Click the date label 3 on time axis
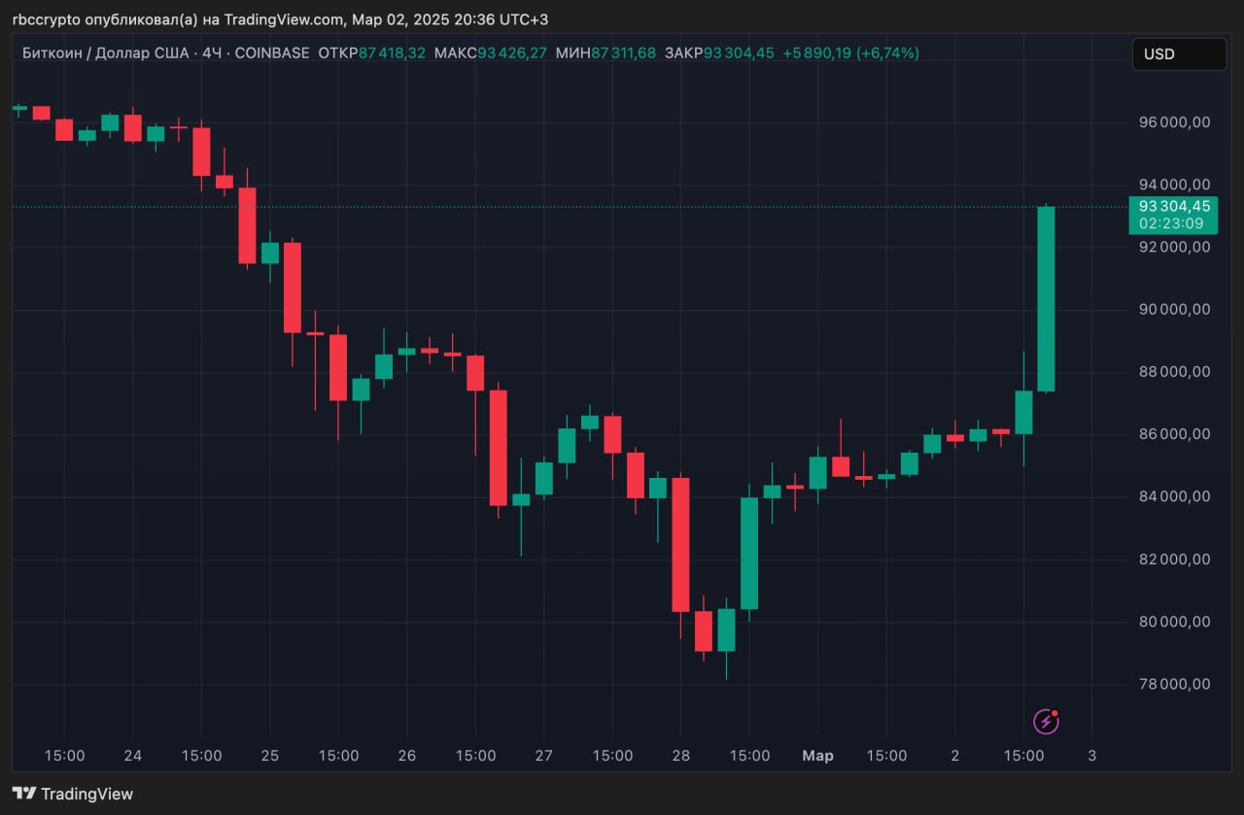The height and width of the screenshot is (815, 1244). [1091, 756]
